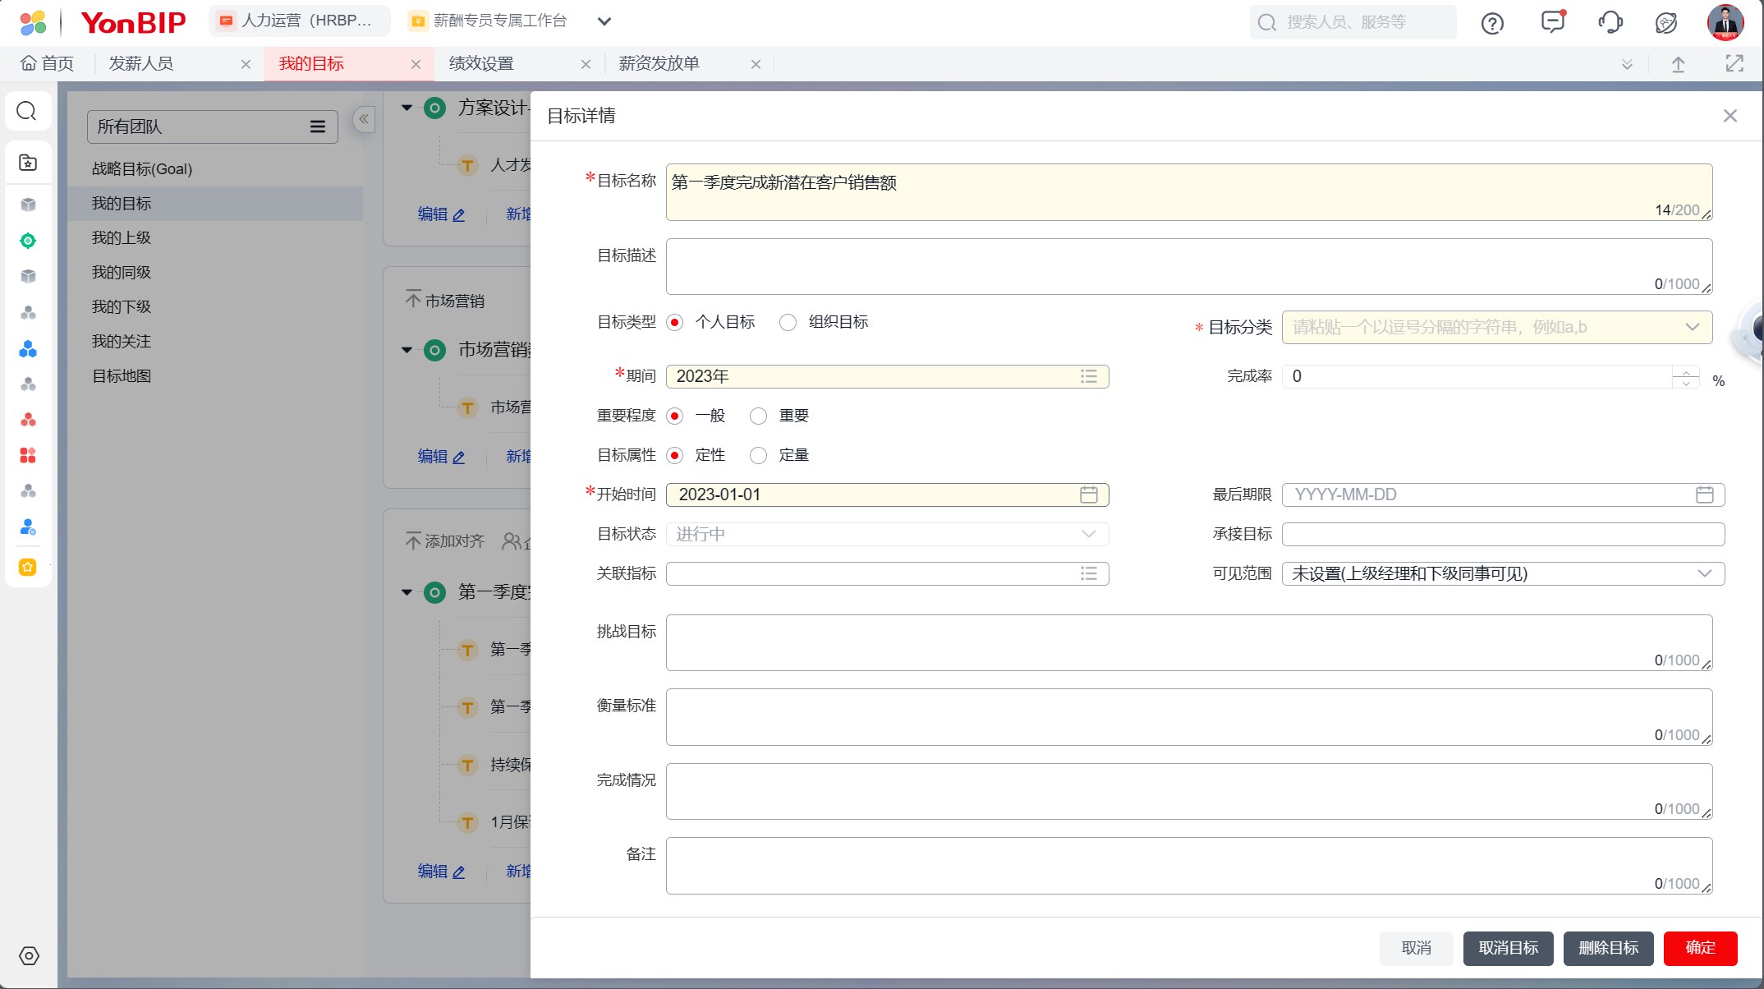Click the fullscreen expand icon in the tab bar
1764x989 pixels.
[1734, 64]
